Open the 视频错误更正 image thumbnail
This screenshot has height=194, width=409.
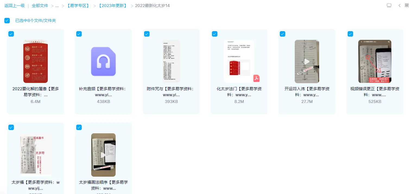[375, 62]
